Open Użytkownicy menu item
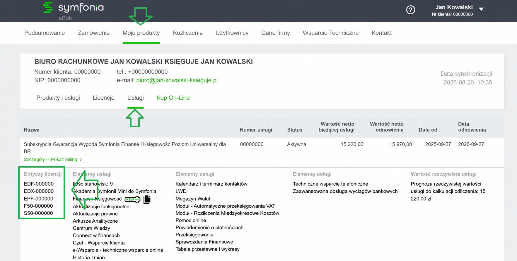Image resolution: width=517 pixels, height=261 pixels. tap(232, 33)
